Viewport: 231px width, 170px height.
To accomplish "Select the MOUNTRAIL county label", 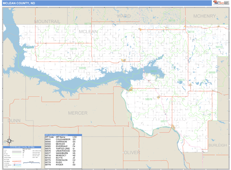I will 47,22.
